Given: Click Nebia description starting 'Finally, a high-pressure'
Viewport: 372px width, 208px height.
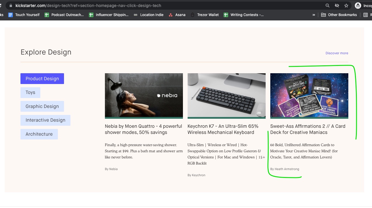Looking at the screenshot, I should (144, 151).
